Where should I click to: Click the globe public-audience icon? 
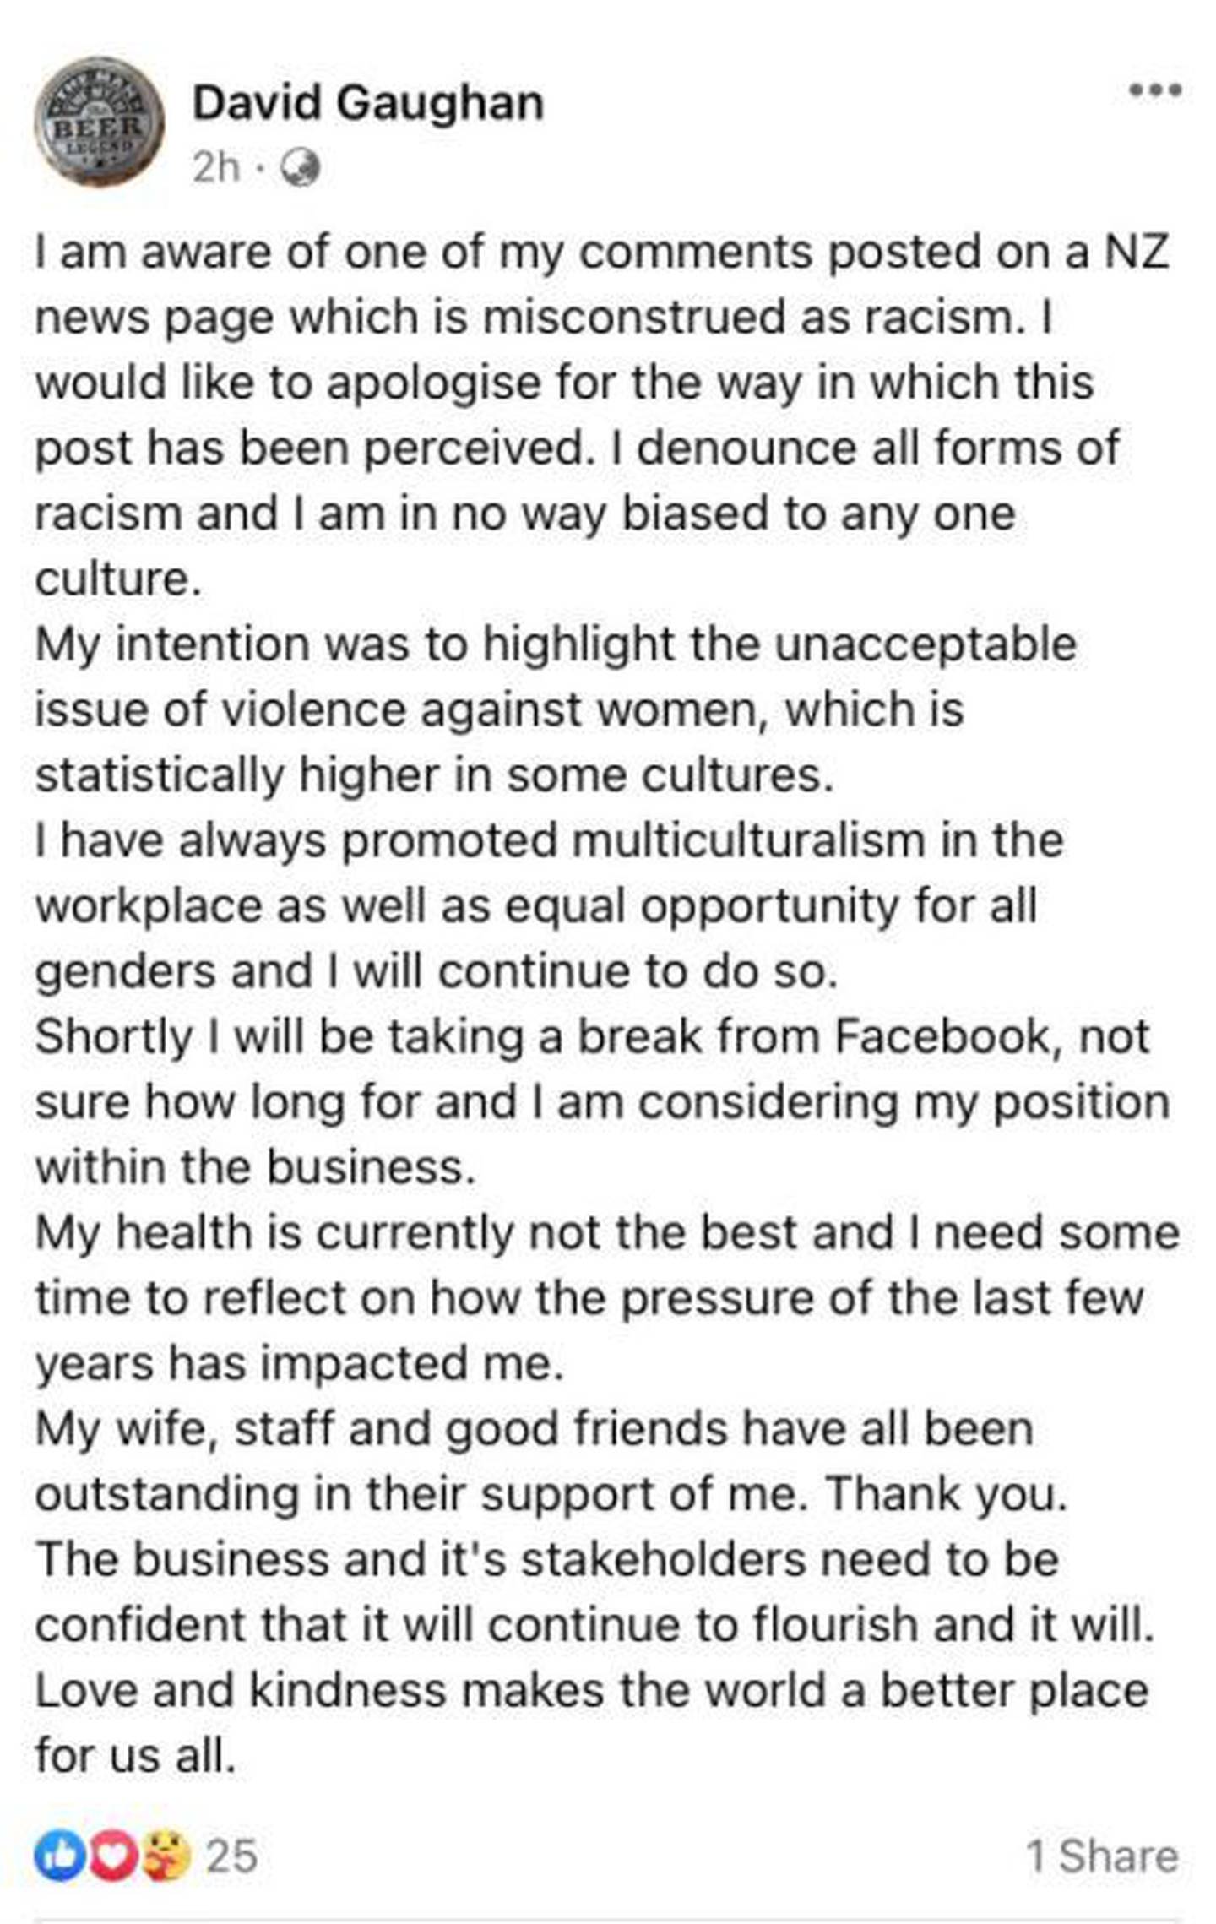[299, 168]
